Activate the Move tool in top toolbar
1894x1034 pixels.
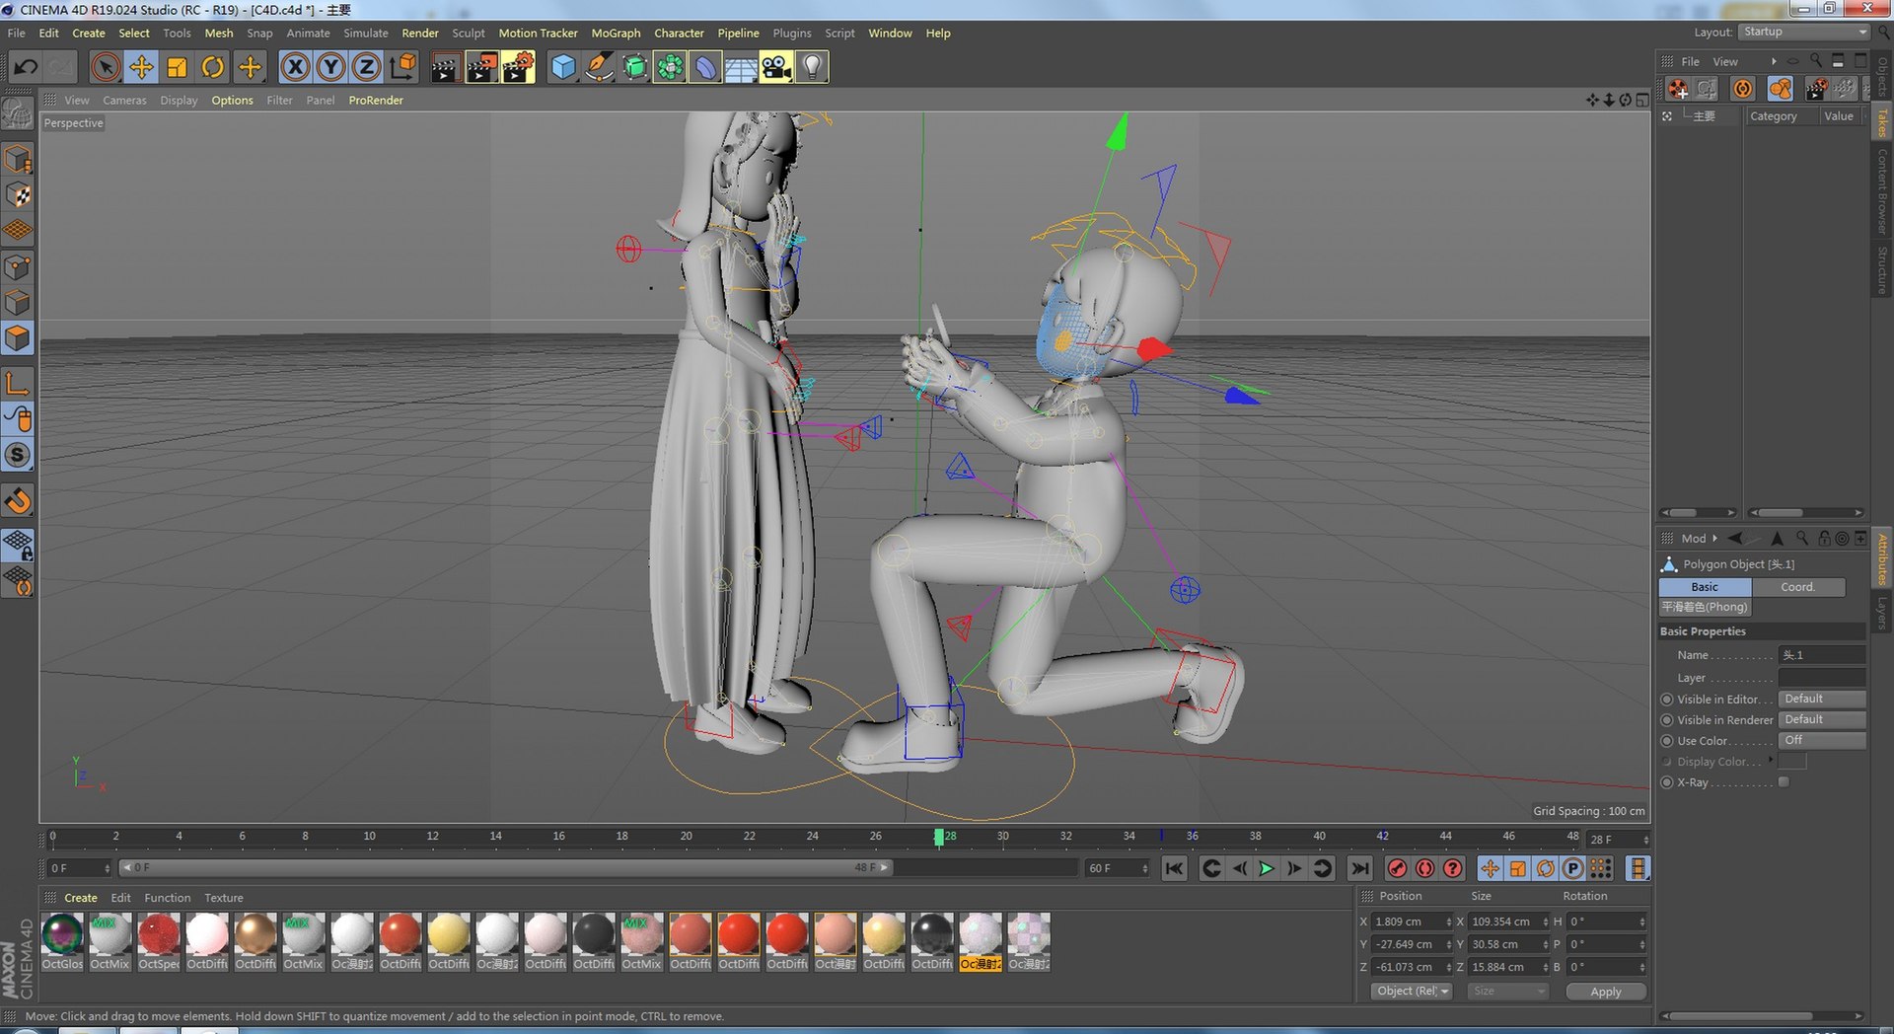point(141,67)
